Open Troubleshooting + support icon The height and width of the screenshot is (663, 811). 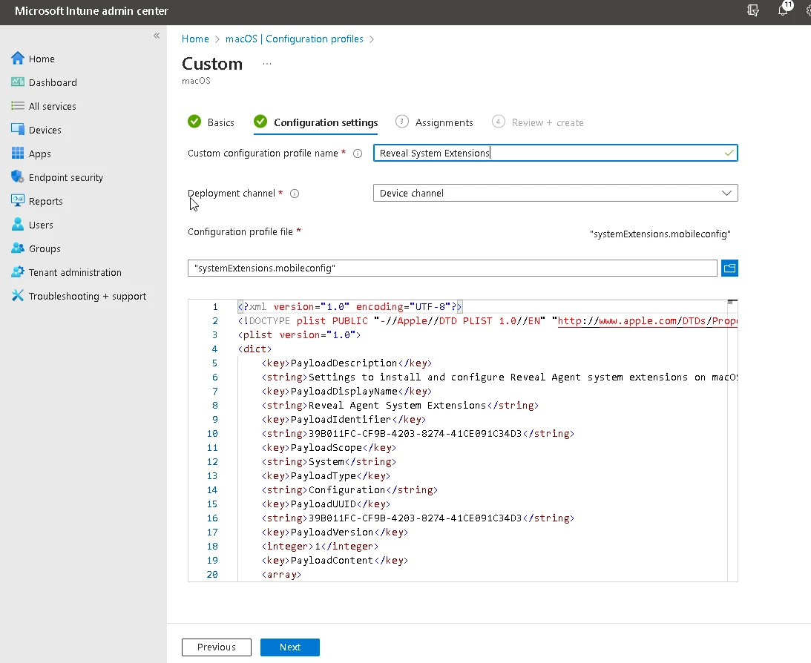click(18, 296)
